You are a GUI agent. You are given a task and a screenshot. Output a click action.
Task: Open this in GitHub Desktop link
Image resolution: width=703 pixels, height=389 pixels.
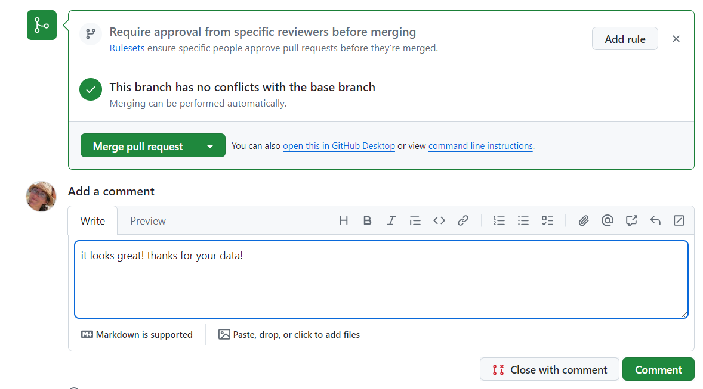pyautogui.click(x=339, y=146)
